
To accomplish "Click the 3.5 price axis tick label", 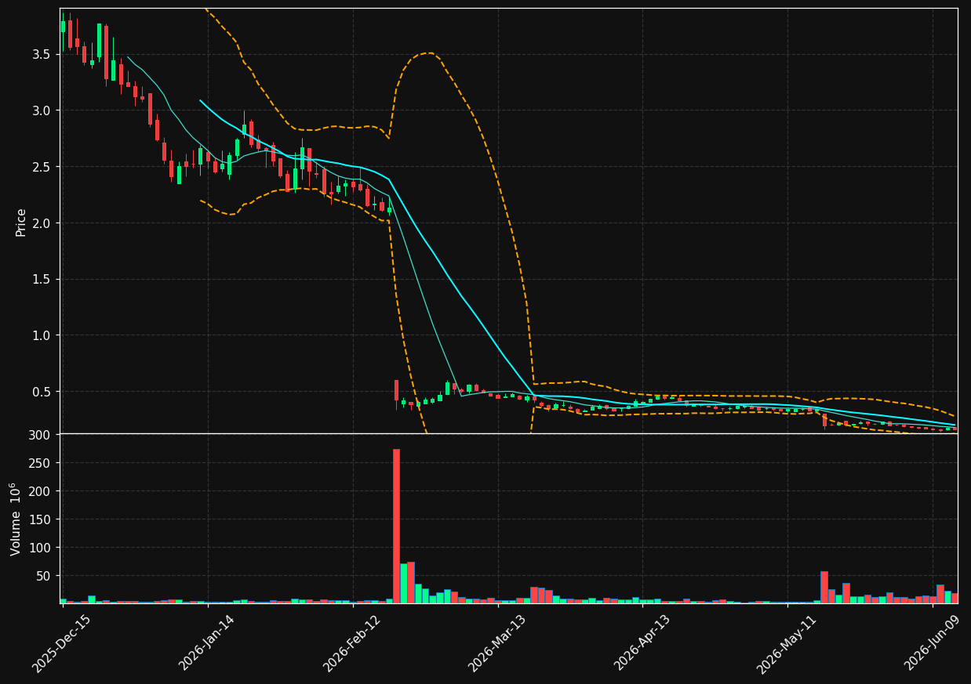I will pyautogui.click(x=43, y=54).
